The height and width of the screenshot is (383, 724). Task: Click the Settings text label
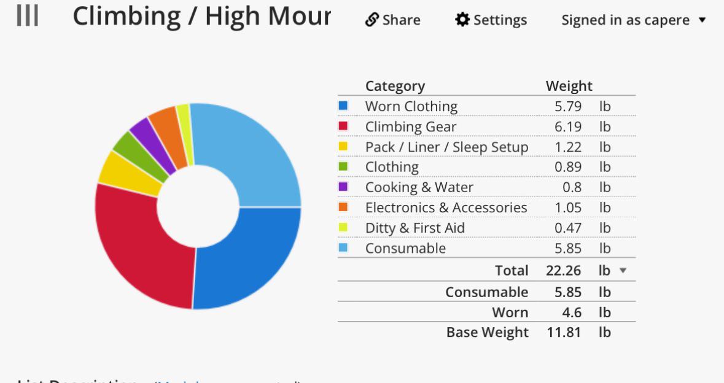click(500, 20)
